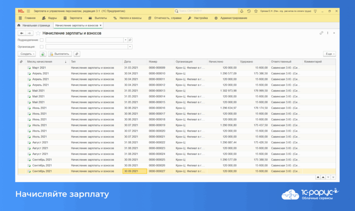Add current page to favorites star
Viewport: 355px width, 211px height.
(x=38, y=34)
